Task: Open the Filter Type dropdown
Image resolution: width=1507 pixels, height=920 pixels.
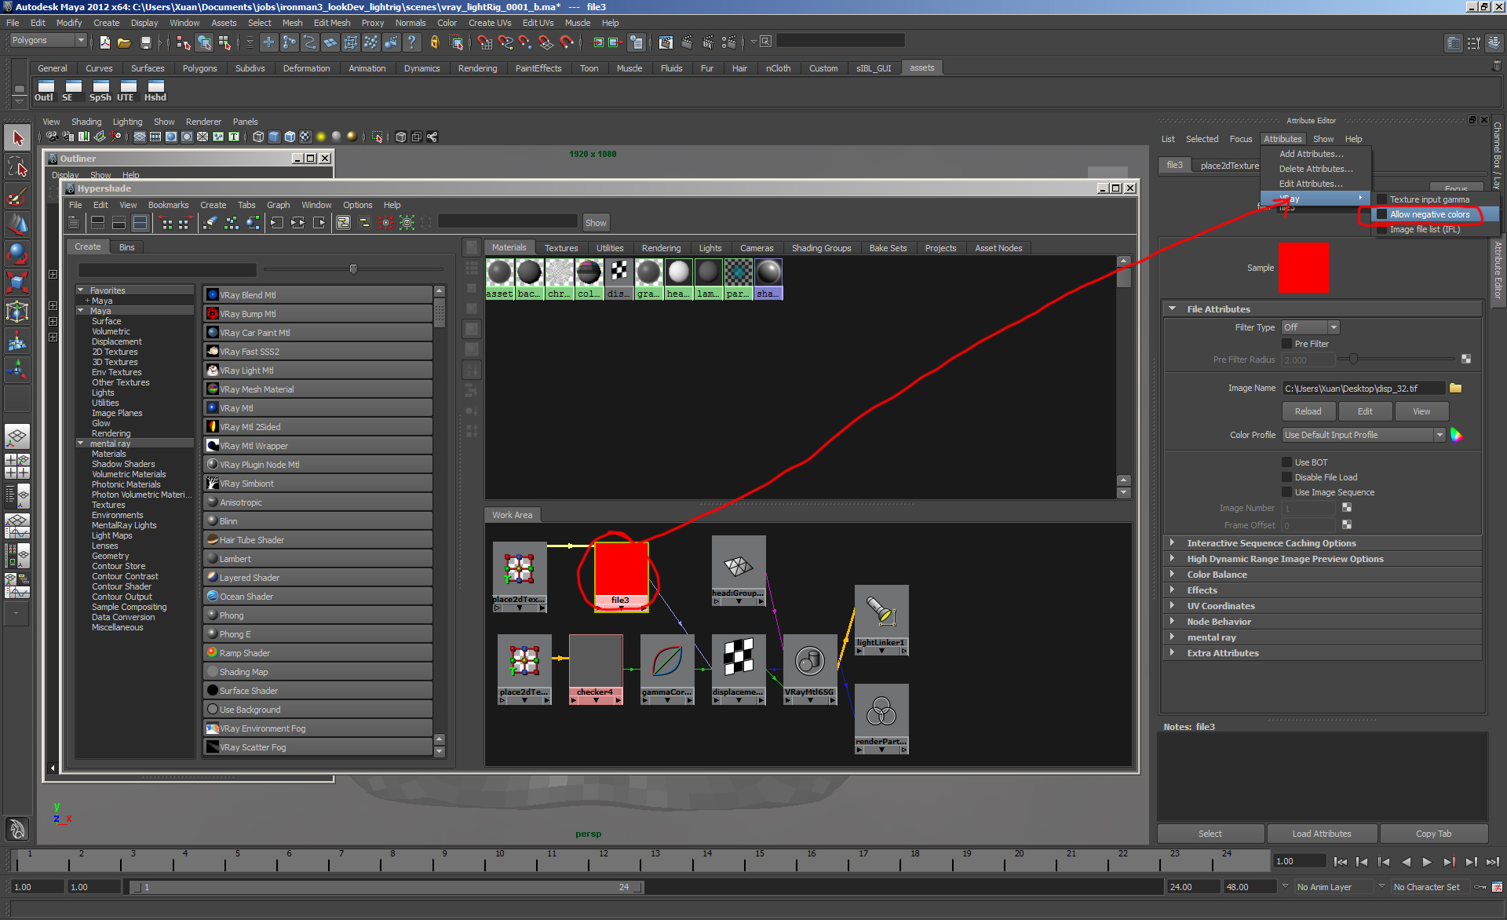Action: coord(1310,327)
